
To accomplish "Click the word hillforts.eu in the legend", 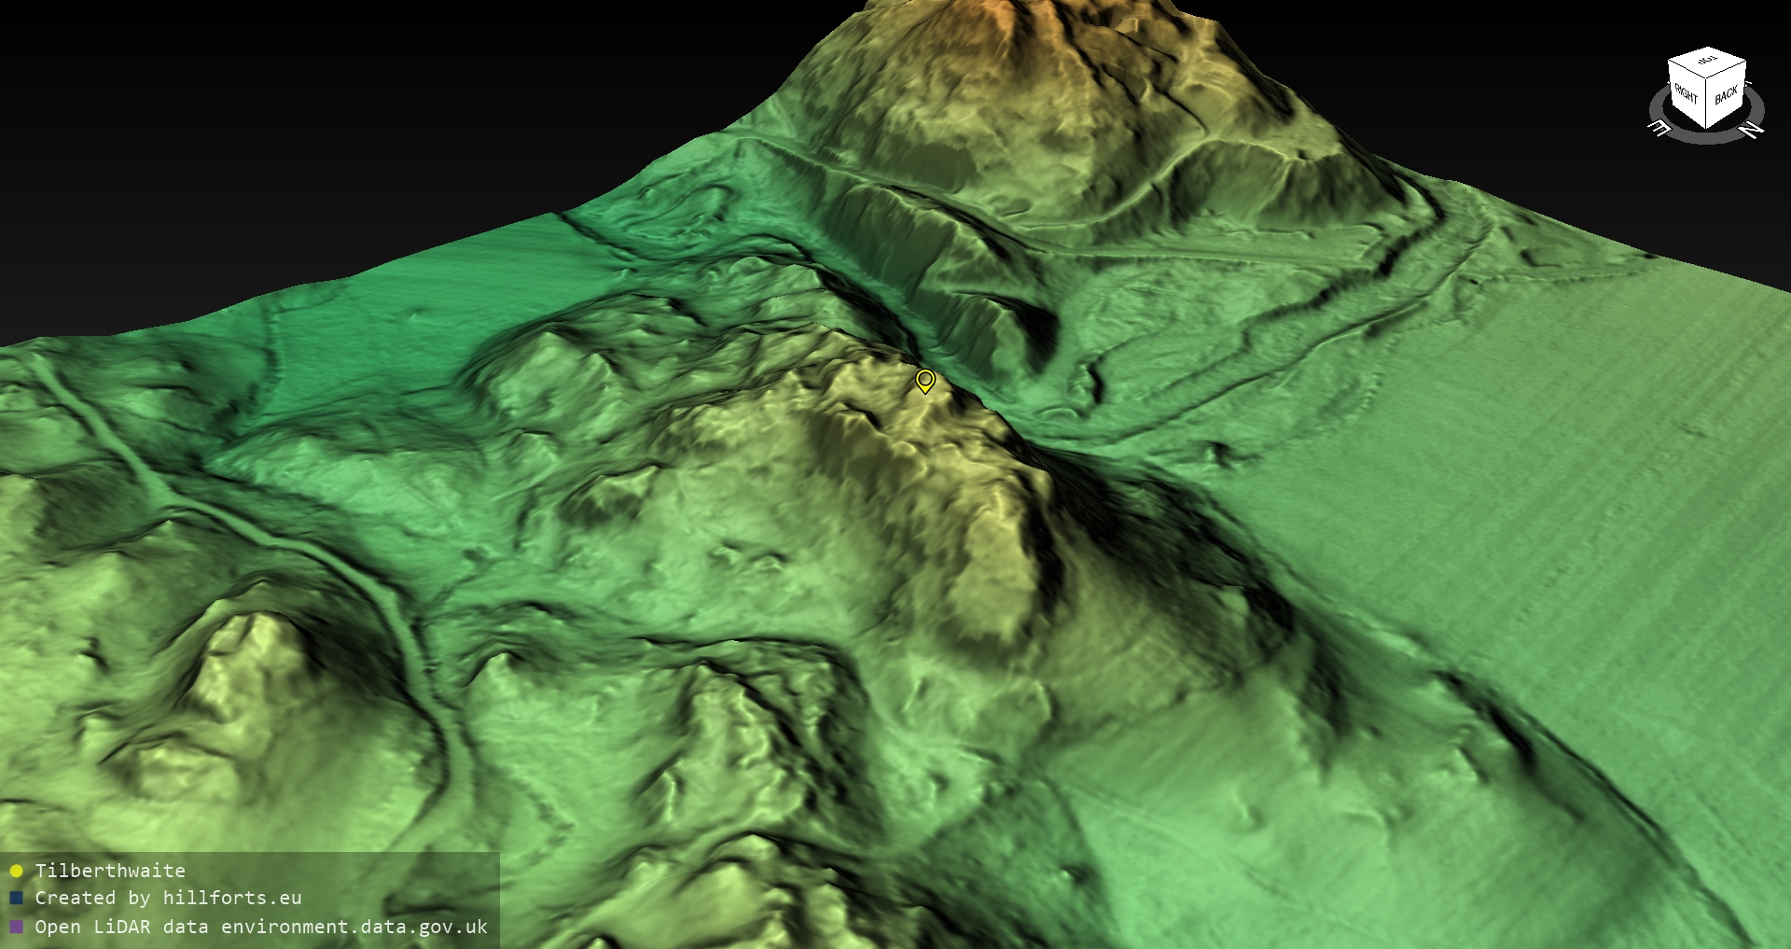I will (231, 898).
